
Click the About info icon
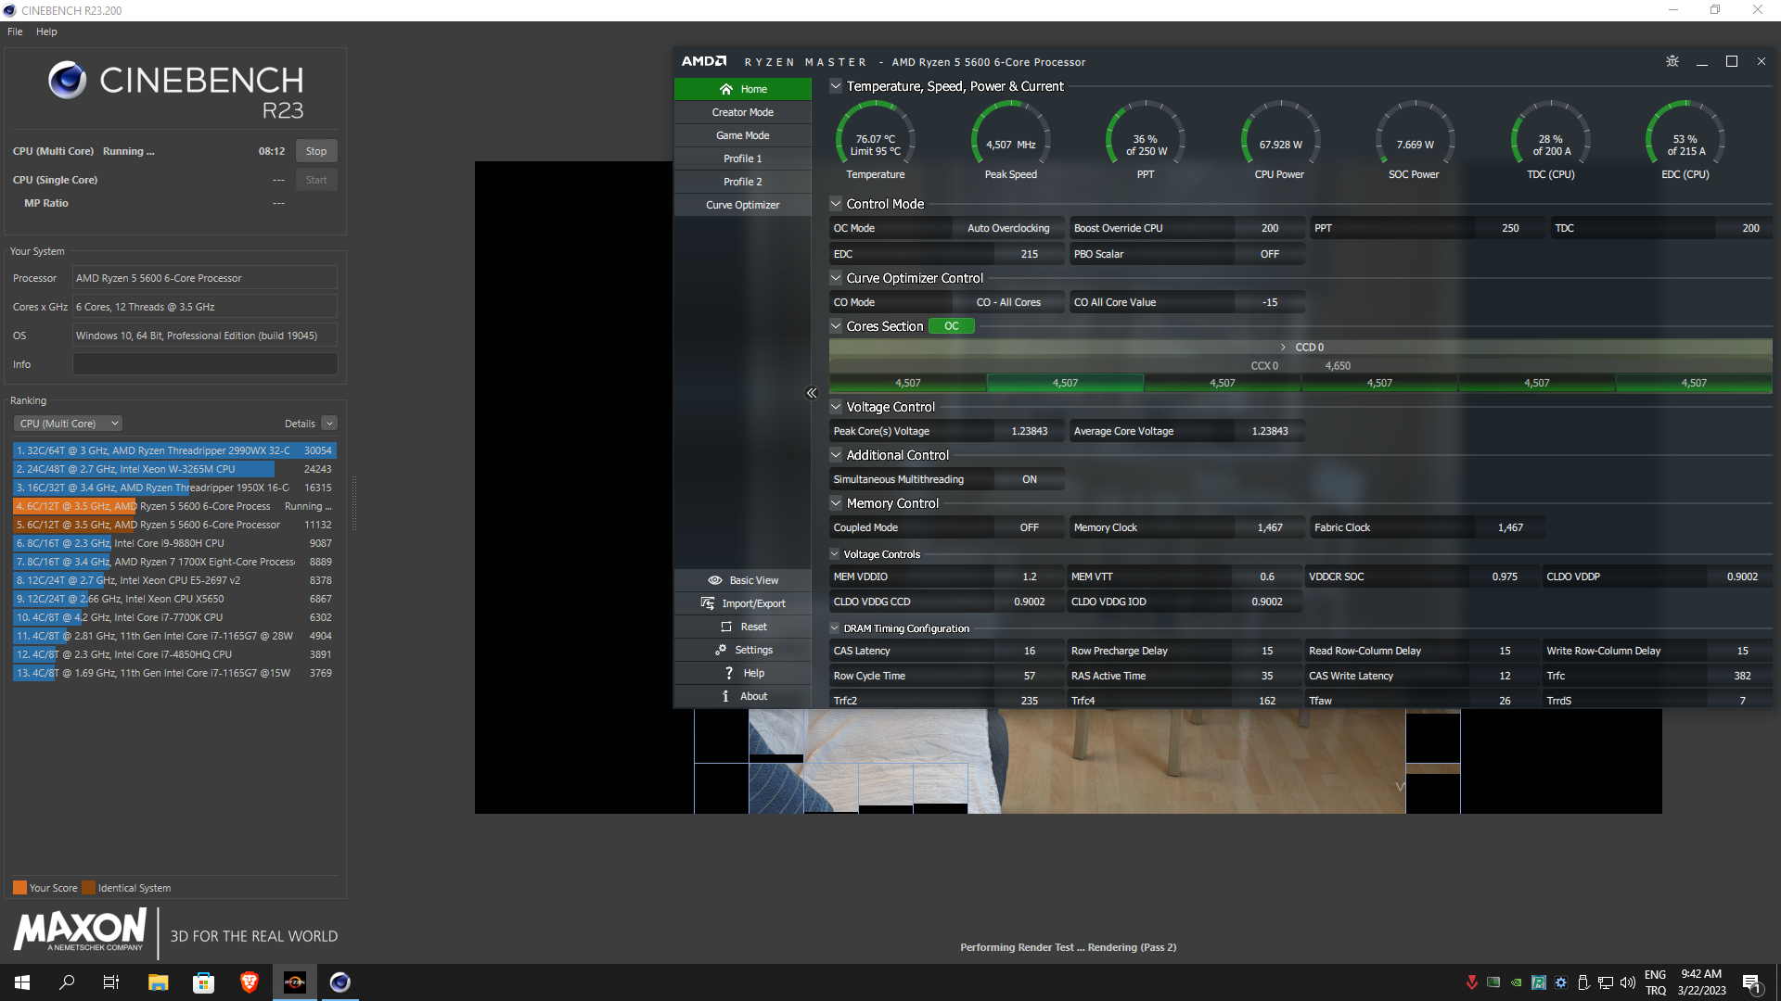(725, 696)
